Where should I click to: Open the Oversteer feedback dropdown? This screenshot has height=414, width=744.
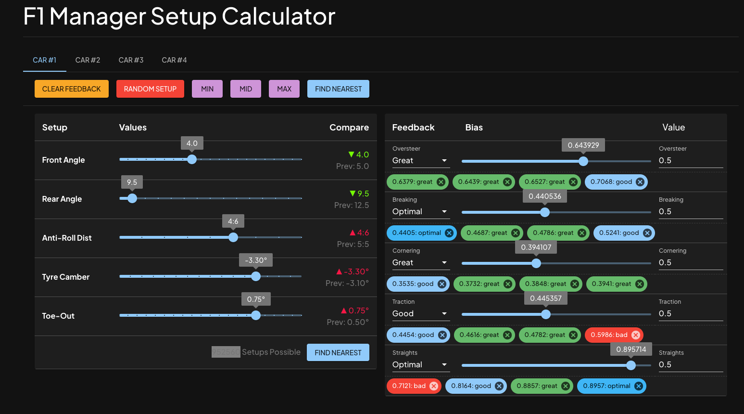point(420,161)
